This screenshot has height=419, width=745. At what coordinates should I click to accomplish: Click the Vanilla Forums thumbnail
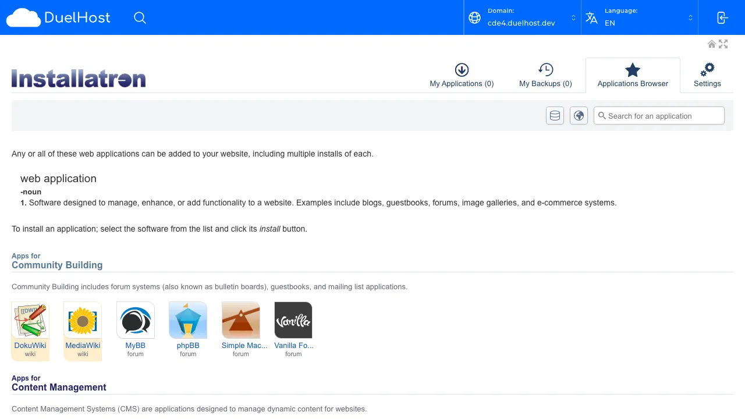coord(293,319)
